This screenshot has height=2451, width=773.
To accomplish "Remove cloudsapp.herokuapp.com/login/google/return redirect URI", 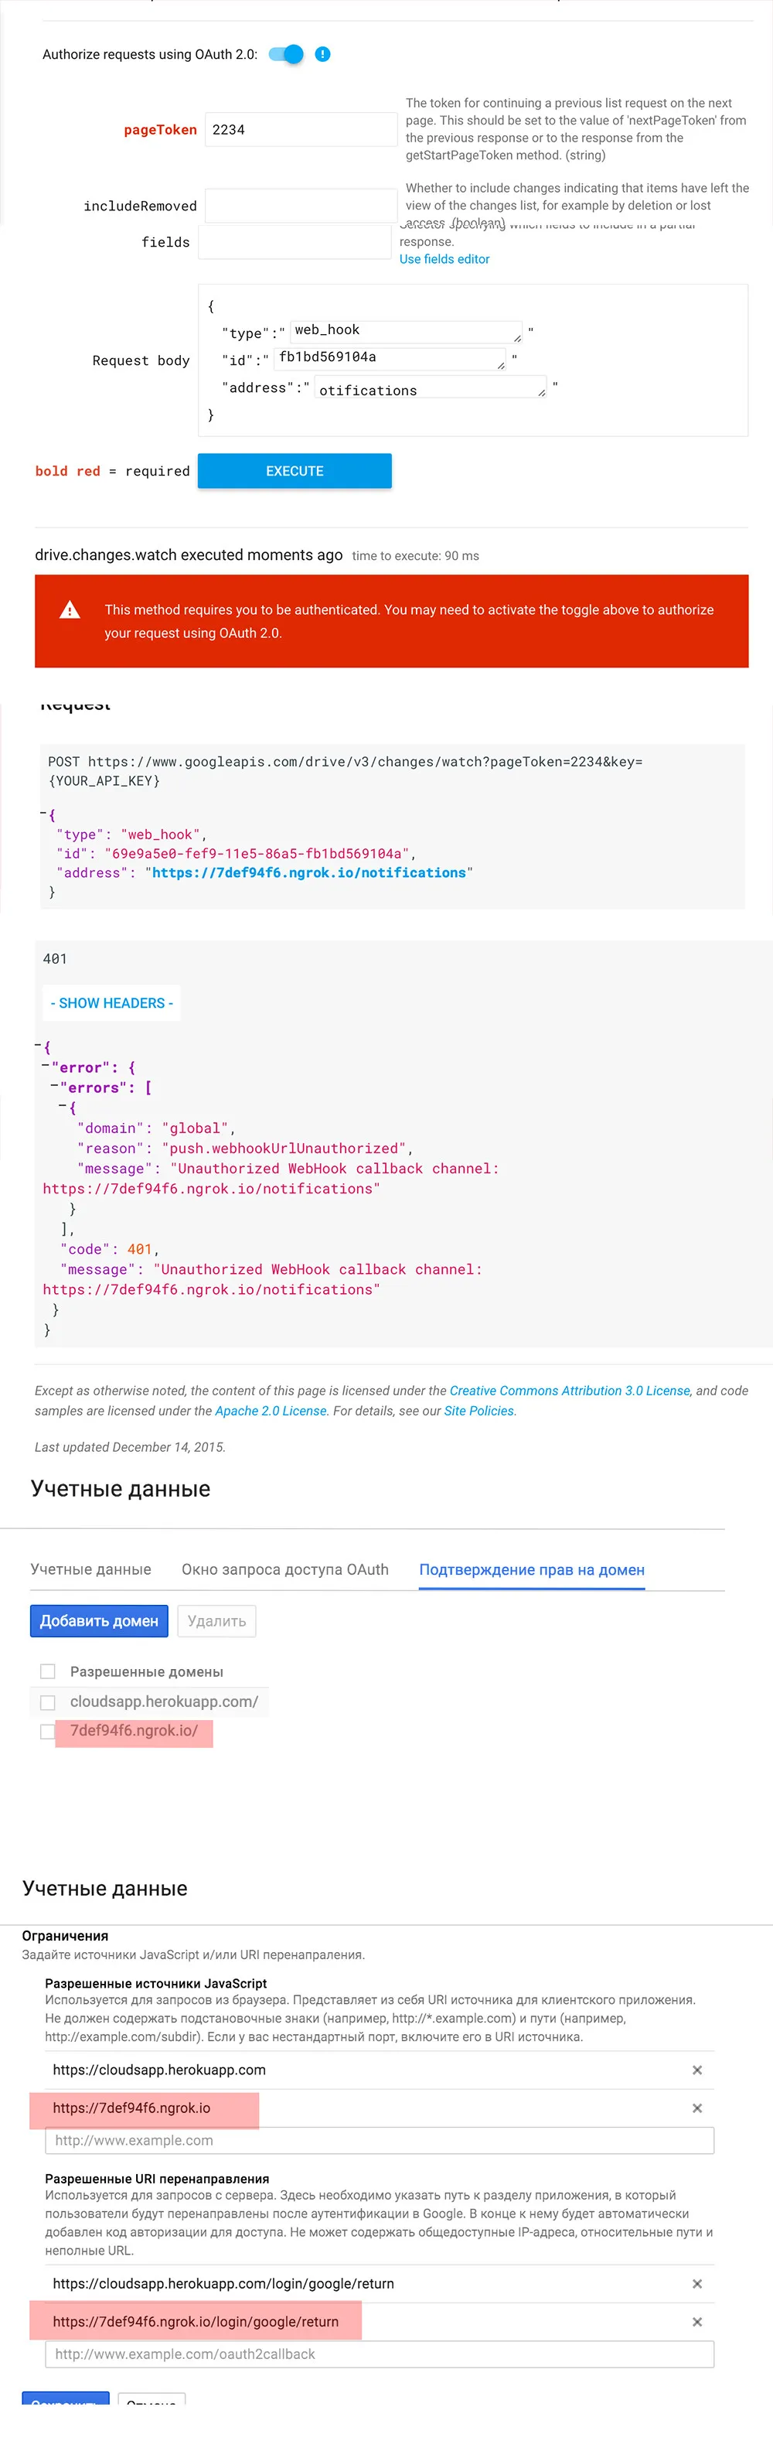I will click(697, 2283).
